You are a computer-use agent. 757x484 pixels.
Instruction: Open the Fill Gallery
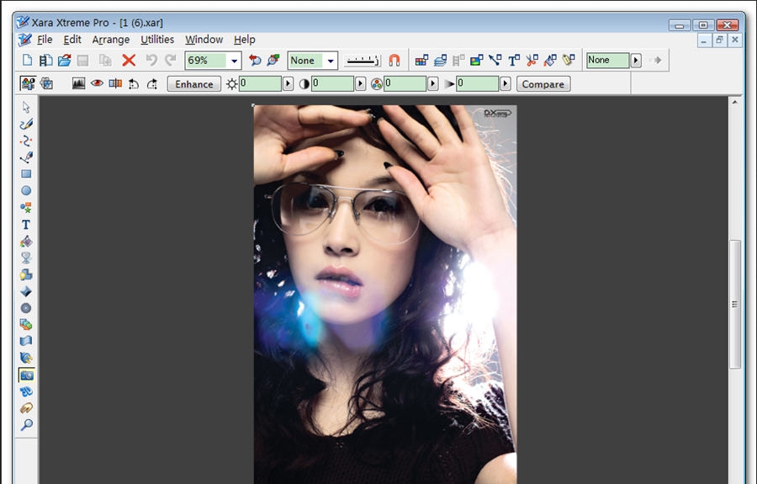(550, 60)
